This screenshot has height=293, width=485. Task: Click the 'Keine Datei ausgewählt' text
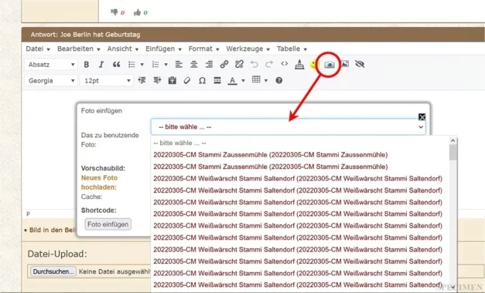114,271
